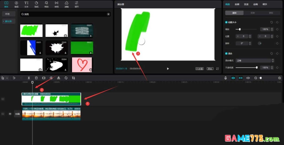Screen dimensions: 284x145
Task: Click the 本地 local media button
Action: pyautogui.click(x=7, y=14)
